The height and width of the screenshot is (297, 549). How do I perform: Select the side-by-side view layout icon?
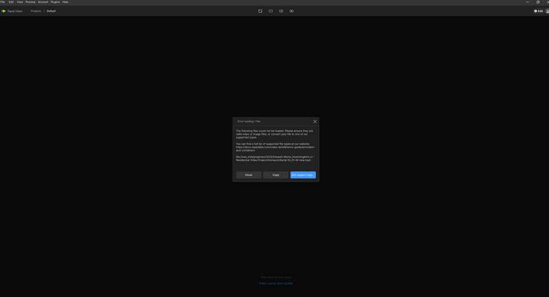pos(291,11)
